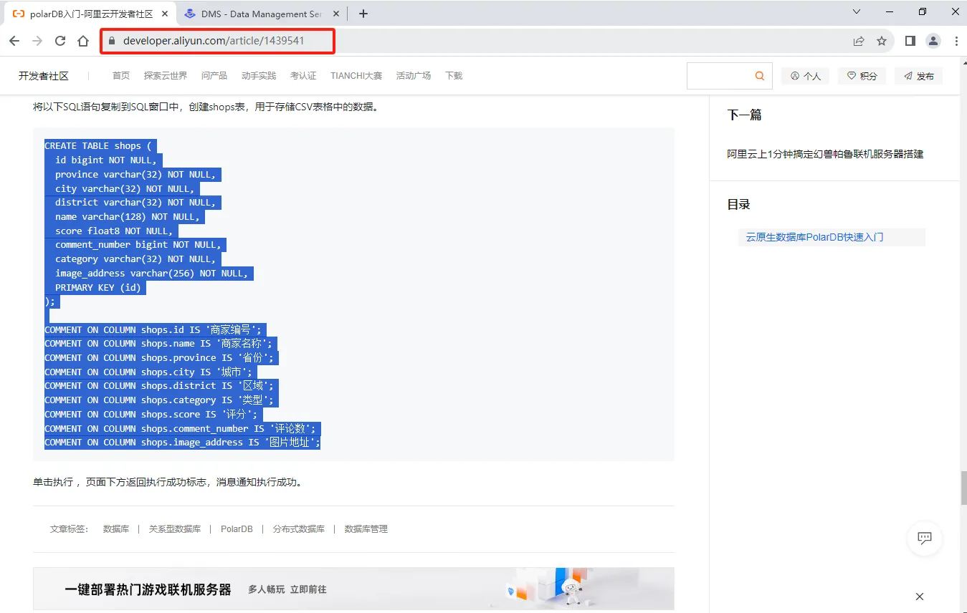Screen dimensions: 967x613
Task: Open the 下载 nav item
Action: coord(454,76)
